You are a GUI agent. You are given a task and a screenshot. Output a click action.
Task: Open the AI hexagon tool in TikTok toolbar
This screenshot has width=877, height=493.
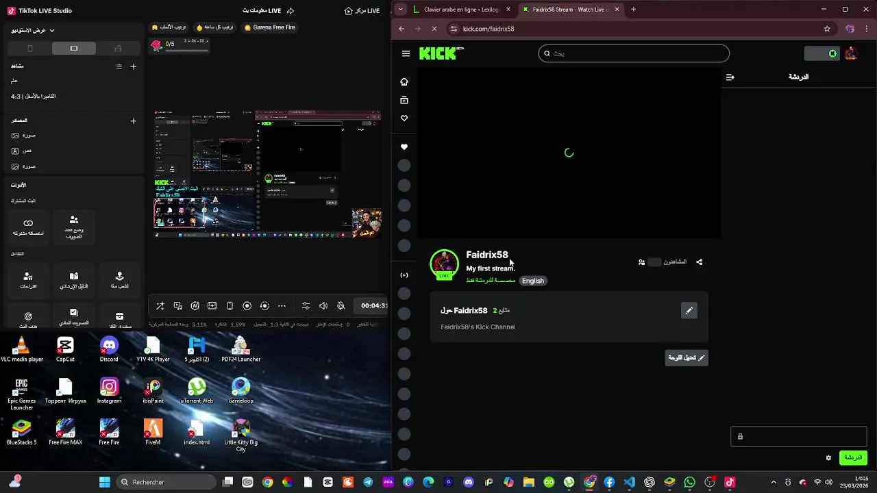tap(195, 306)
